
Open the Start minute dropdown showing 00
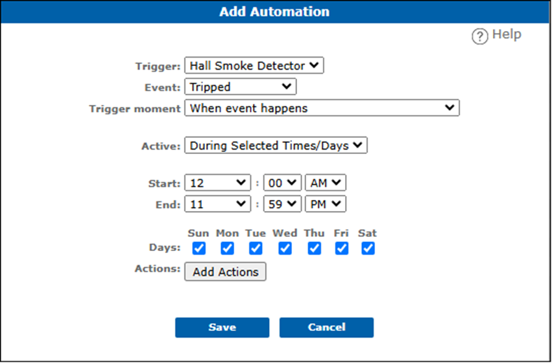282,183
